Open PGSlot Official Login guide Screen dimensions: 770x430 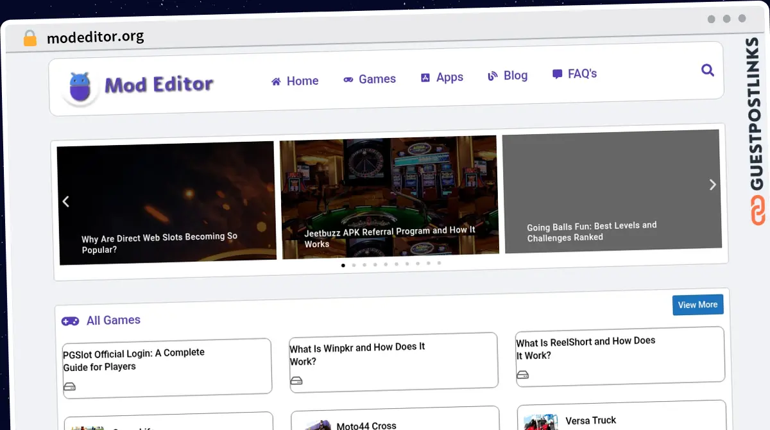click(x=133, y=359)
